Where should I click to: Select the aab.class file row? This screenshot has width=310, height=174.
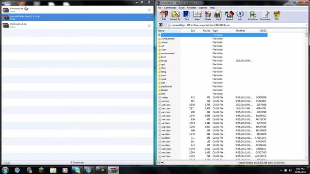213,108
